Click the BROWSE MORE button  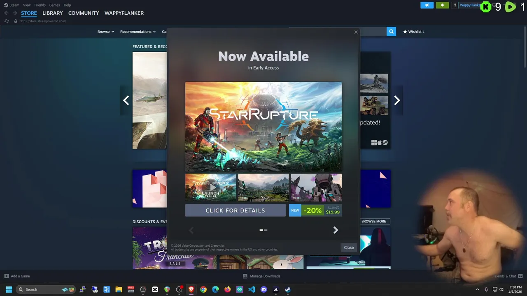(373, 221)
